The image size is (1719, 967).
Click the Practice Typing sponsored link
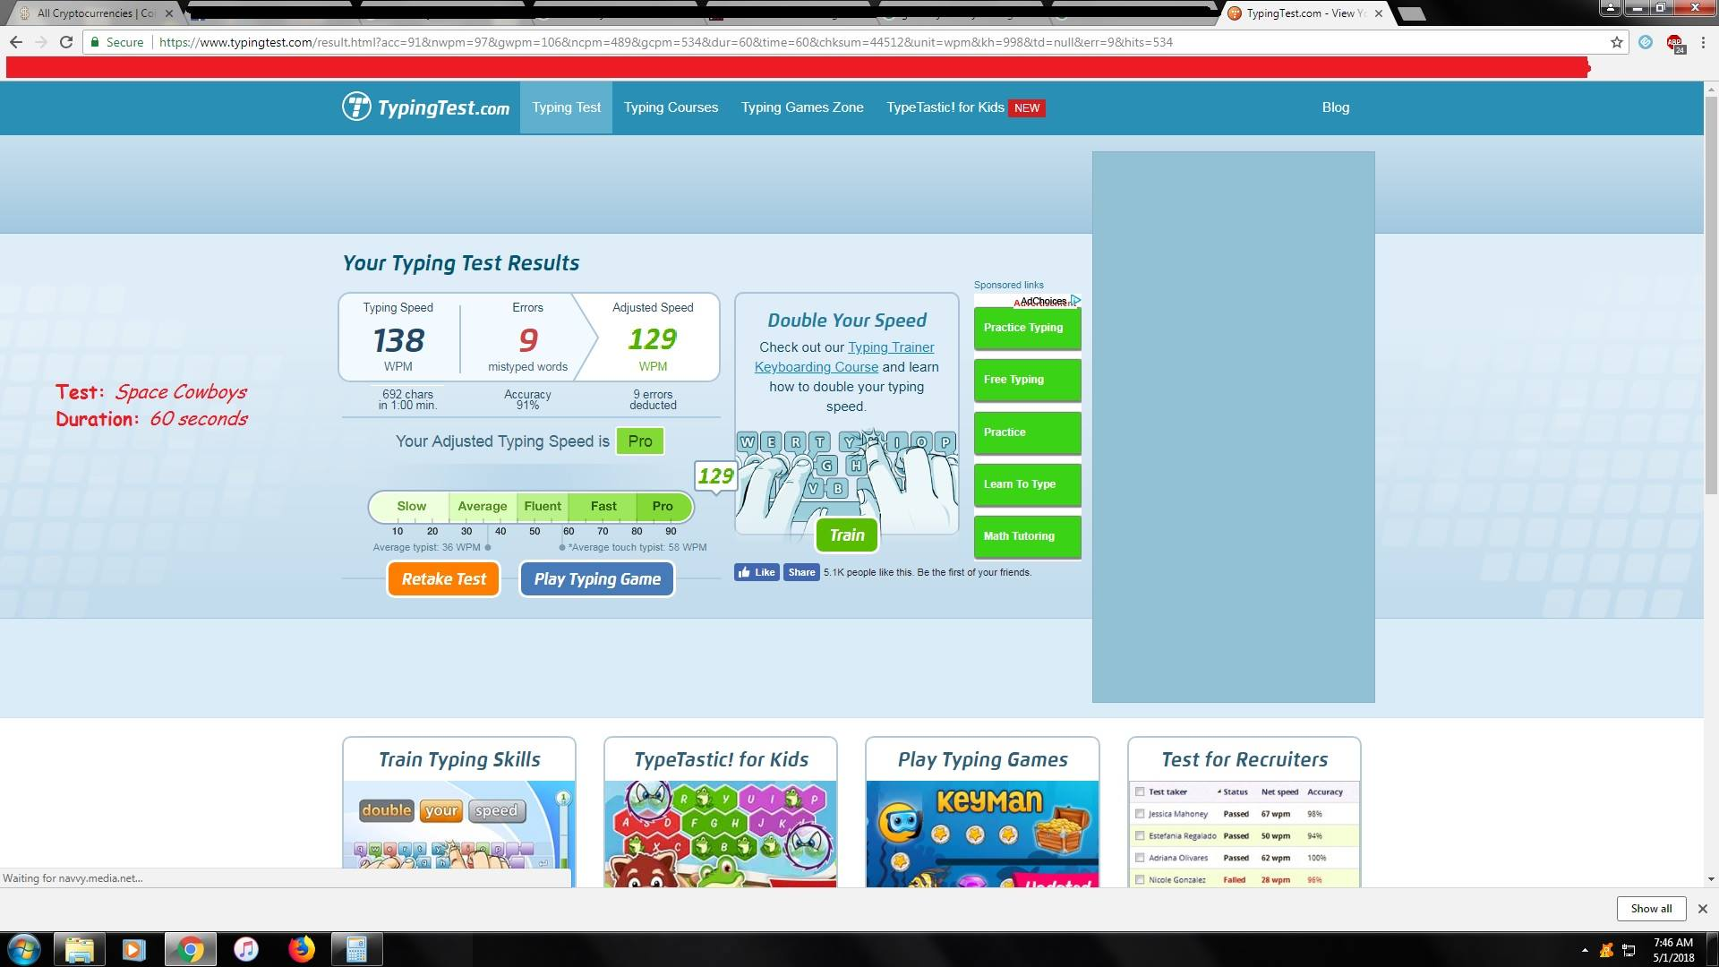(1027, 328)
